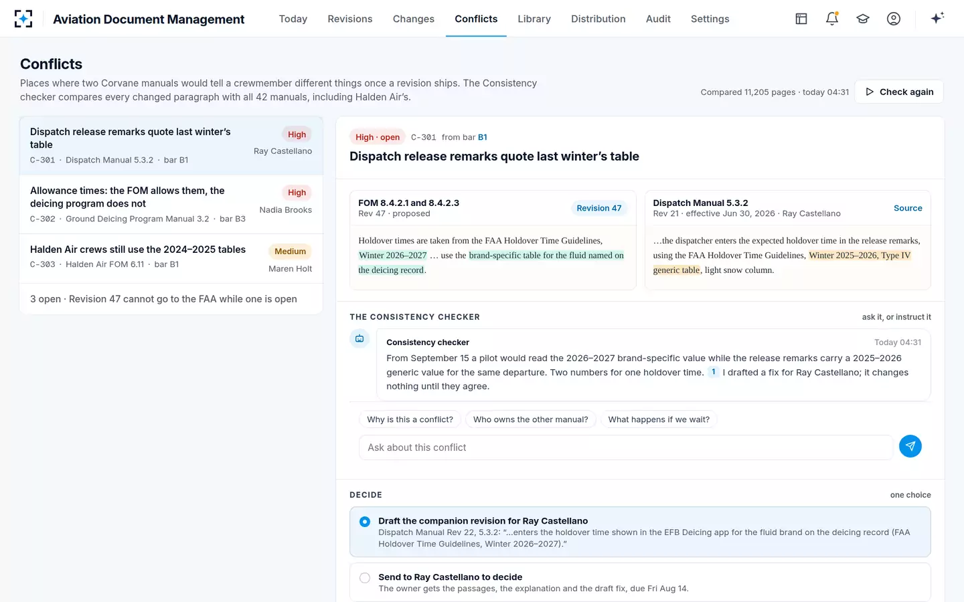Click the send message arrow button

[910, 446]
